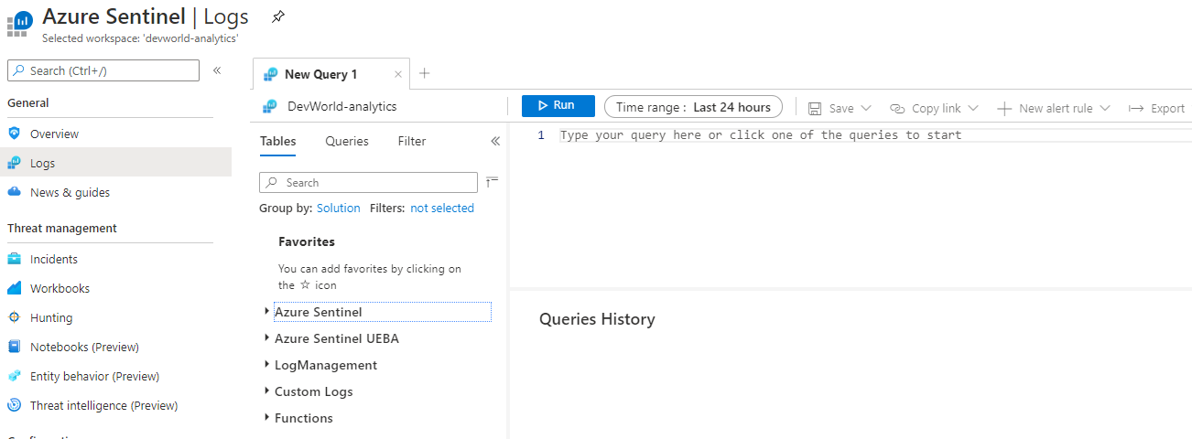Screen dimensions: 1192x439
Task: Click the Queries History heading
Action: coord(597,319)
